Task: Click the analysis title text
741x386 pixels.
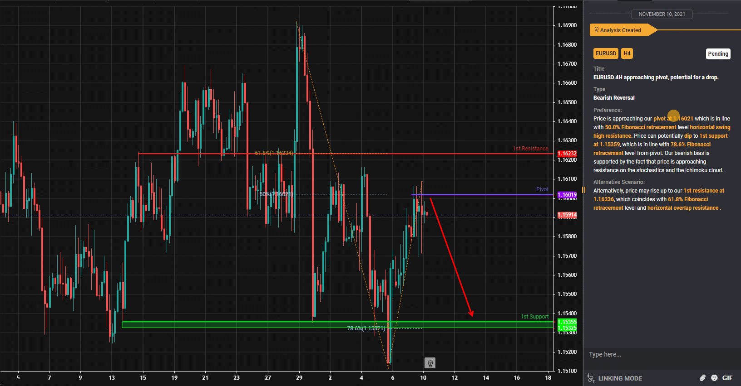Action: coord(656,77)
